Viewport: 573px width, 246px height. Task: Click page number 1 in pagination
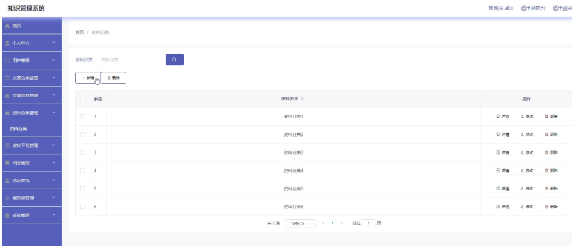point(332,223)
